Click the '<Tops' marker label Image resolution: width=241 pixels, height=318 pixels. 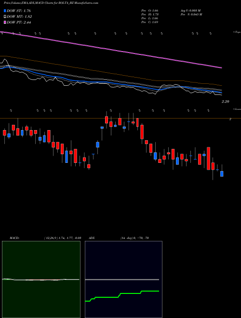[237, 32]
